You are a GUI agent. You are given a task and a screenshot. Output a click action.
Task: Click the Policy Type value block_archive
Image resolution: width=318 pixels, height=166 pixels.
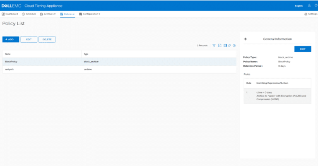coord(286,58)
